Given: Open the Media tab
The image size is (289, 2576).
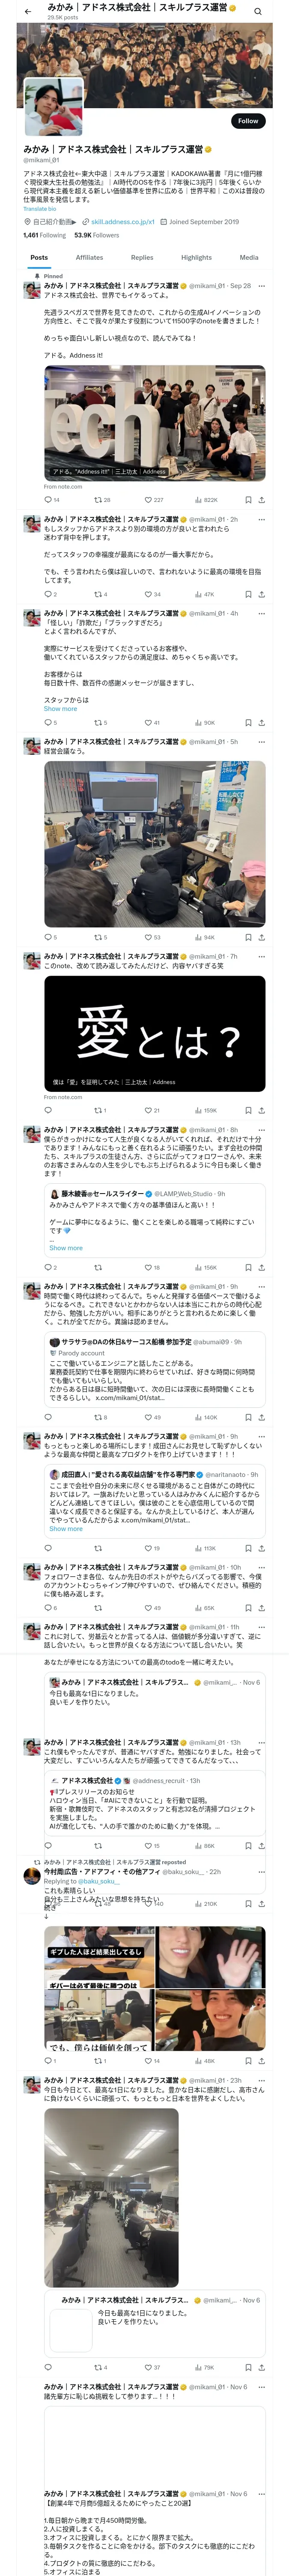Looking at the screenshot, I should point(249,257).
